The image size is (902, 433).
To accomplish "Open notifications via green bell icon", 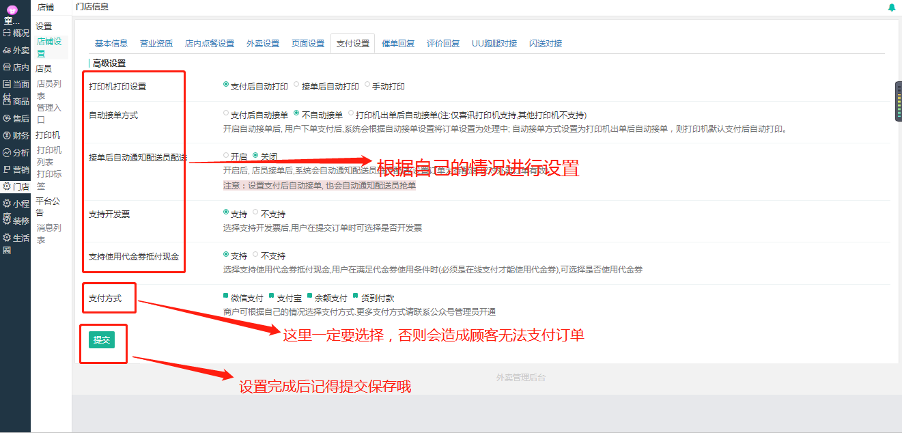I will click(x=892, y=8).
